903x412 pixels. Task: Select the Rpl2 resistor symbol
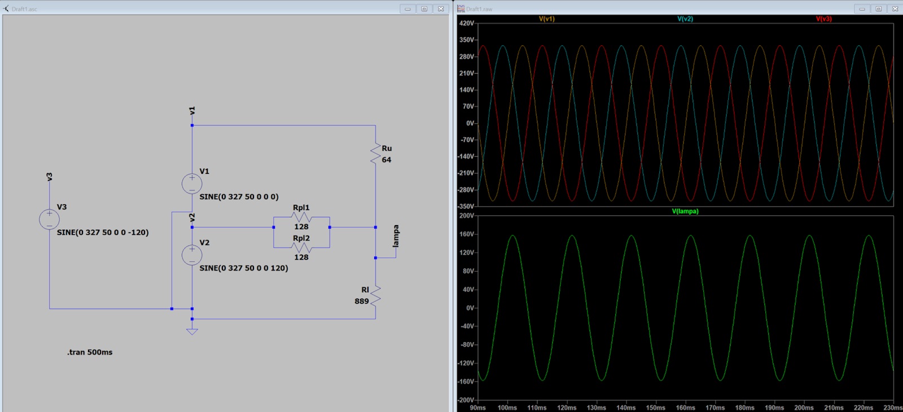coord(302,247)
